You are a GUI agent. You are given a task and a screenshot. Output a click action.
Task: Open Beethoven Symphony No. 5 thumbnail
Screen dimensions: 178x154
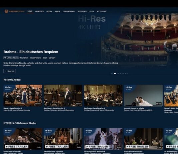pos(63,96)
